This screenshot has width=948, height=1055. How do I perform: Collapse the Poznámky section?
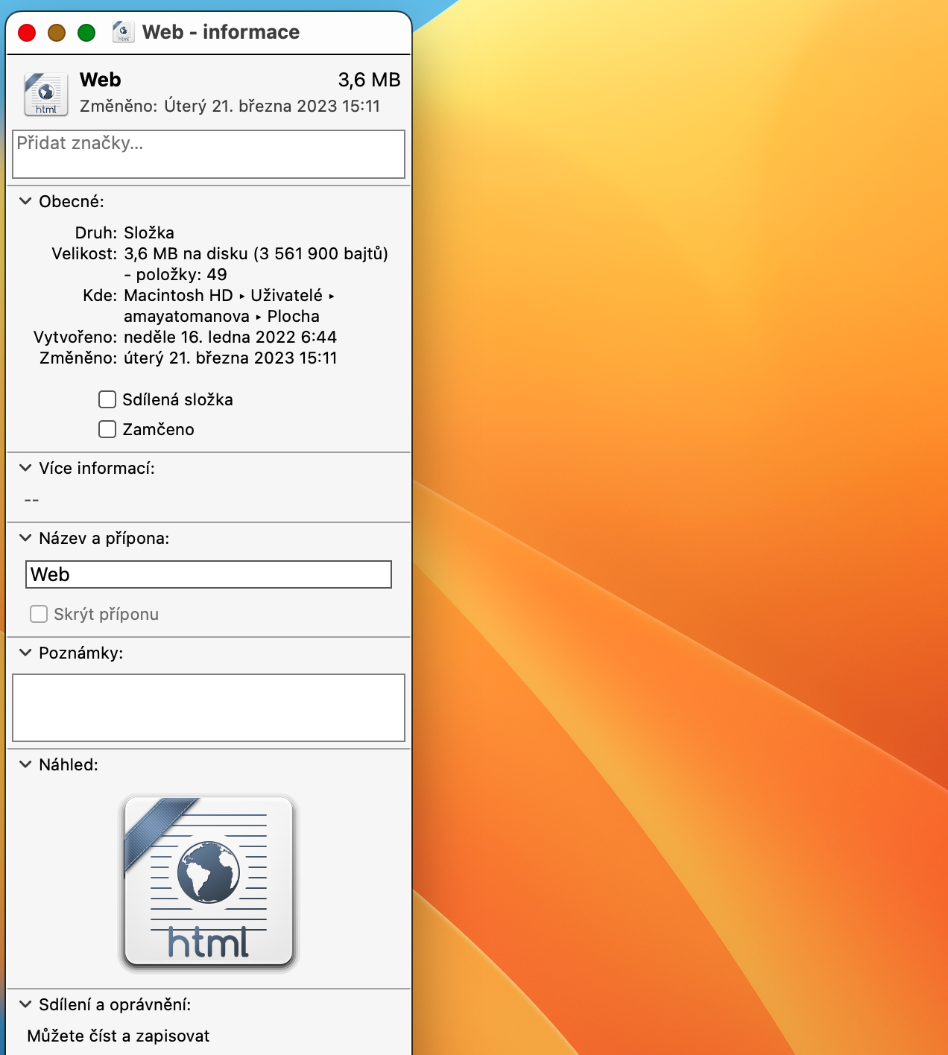25,653
